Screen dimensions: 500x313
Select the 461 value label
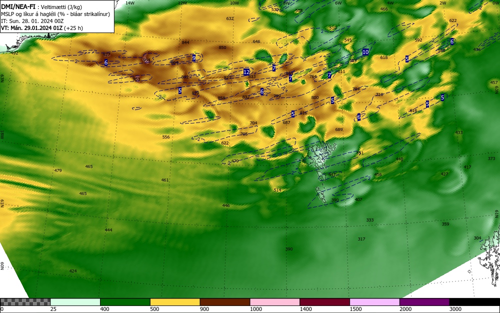165,180
